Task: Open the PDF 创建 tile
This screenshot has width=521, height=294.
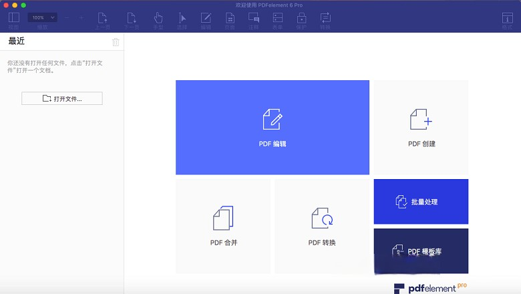Action: coord(421,127)
